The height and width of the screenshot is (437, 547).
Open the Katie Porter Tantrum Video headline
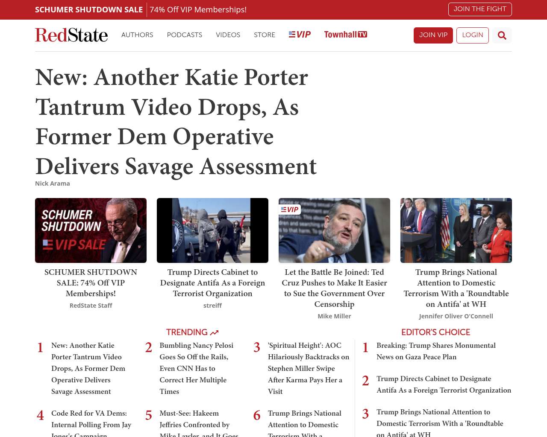tap(176, 122)
